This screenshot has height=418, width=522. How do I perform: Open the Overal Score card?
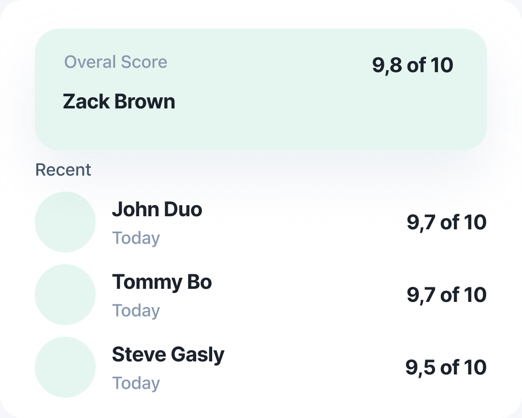point(261,90)
